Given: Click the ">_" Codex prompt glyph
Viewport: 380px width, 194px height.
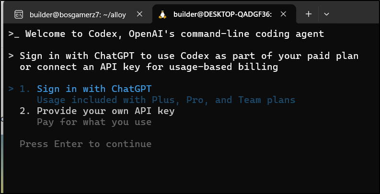Looking at the screenshot, I should 14,34.
